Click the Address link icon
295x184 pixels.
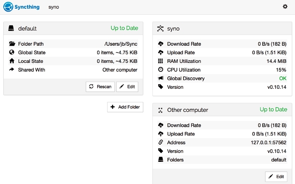point(160,142)
